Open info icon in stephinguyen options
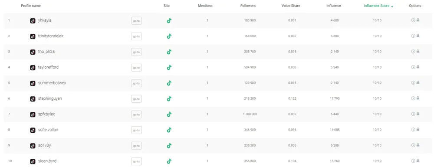 pyautogui.click(x=413, y=98)
